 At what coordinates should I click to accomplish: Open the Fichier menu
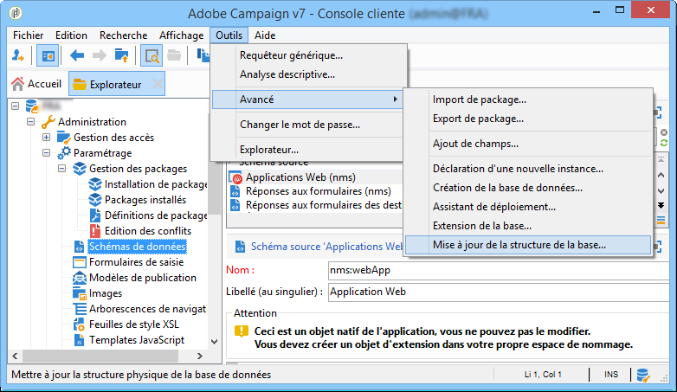pyautogui.click(x=28, y=35)
